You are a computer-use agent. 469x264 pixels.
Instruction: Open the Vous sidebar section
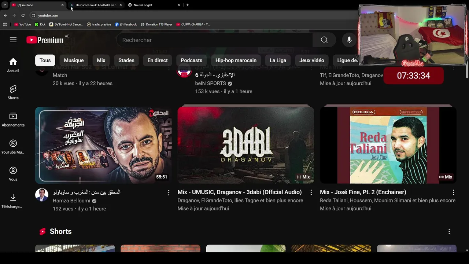click(x=13, y=174)
